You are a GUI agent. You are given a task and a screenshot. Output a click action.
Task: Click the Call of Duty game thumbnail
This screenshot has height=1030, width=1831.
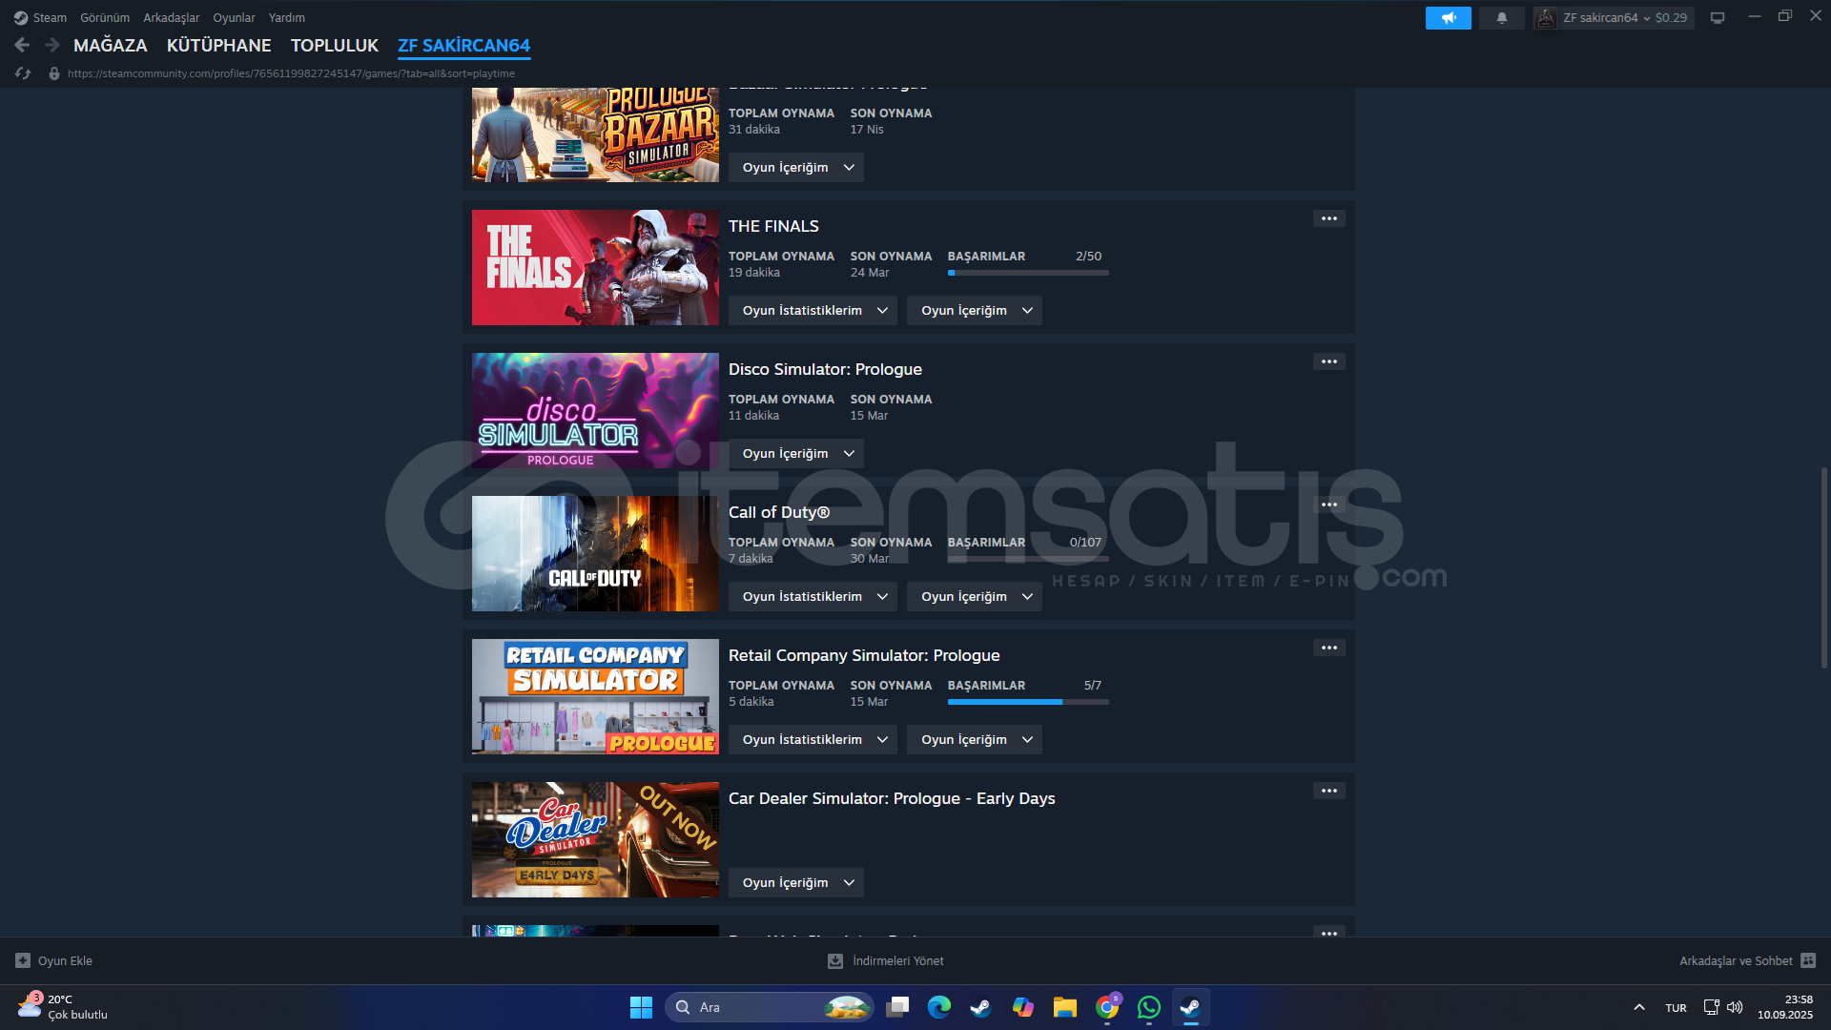[x=595, y=553]
